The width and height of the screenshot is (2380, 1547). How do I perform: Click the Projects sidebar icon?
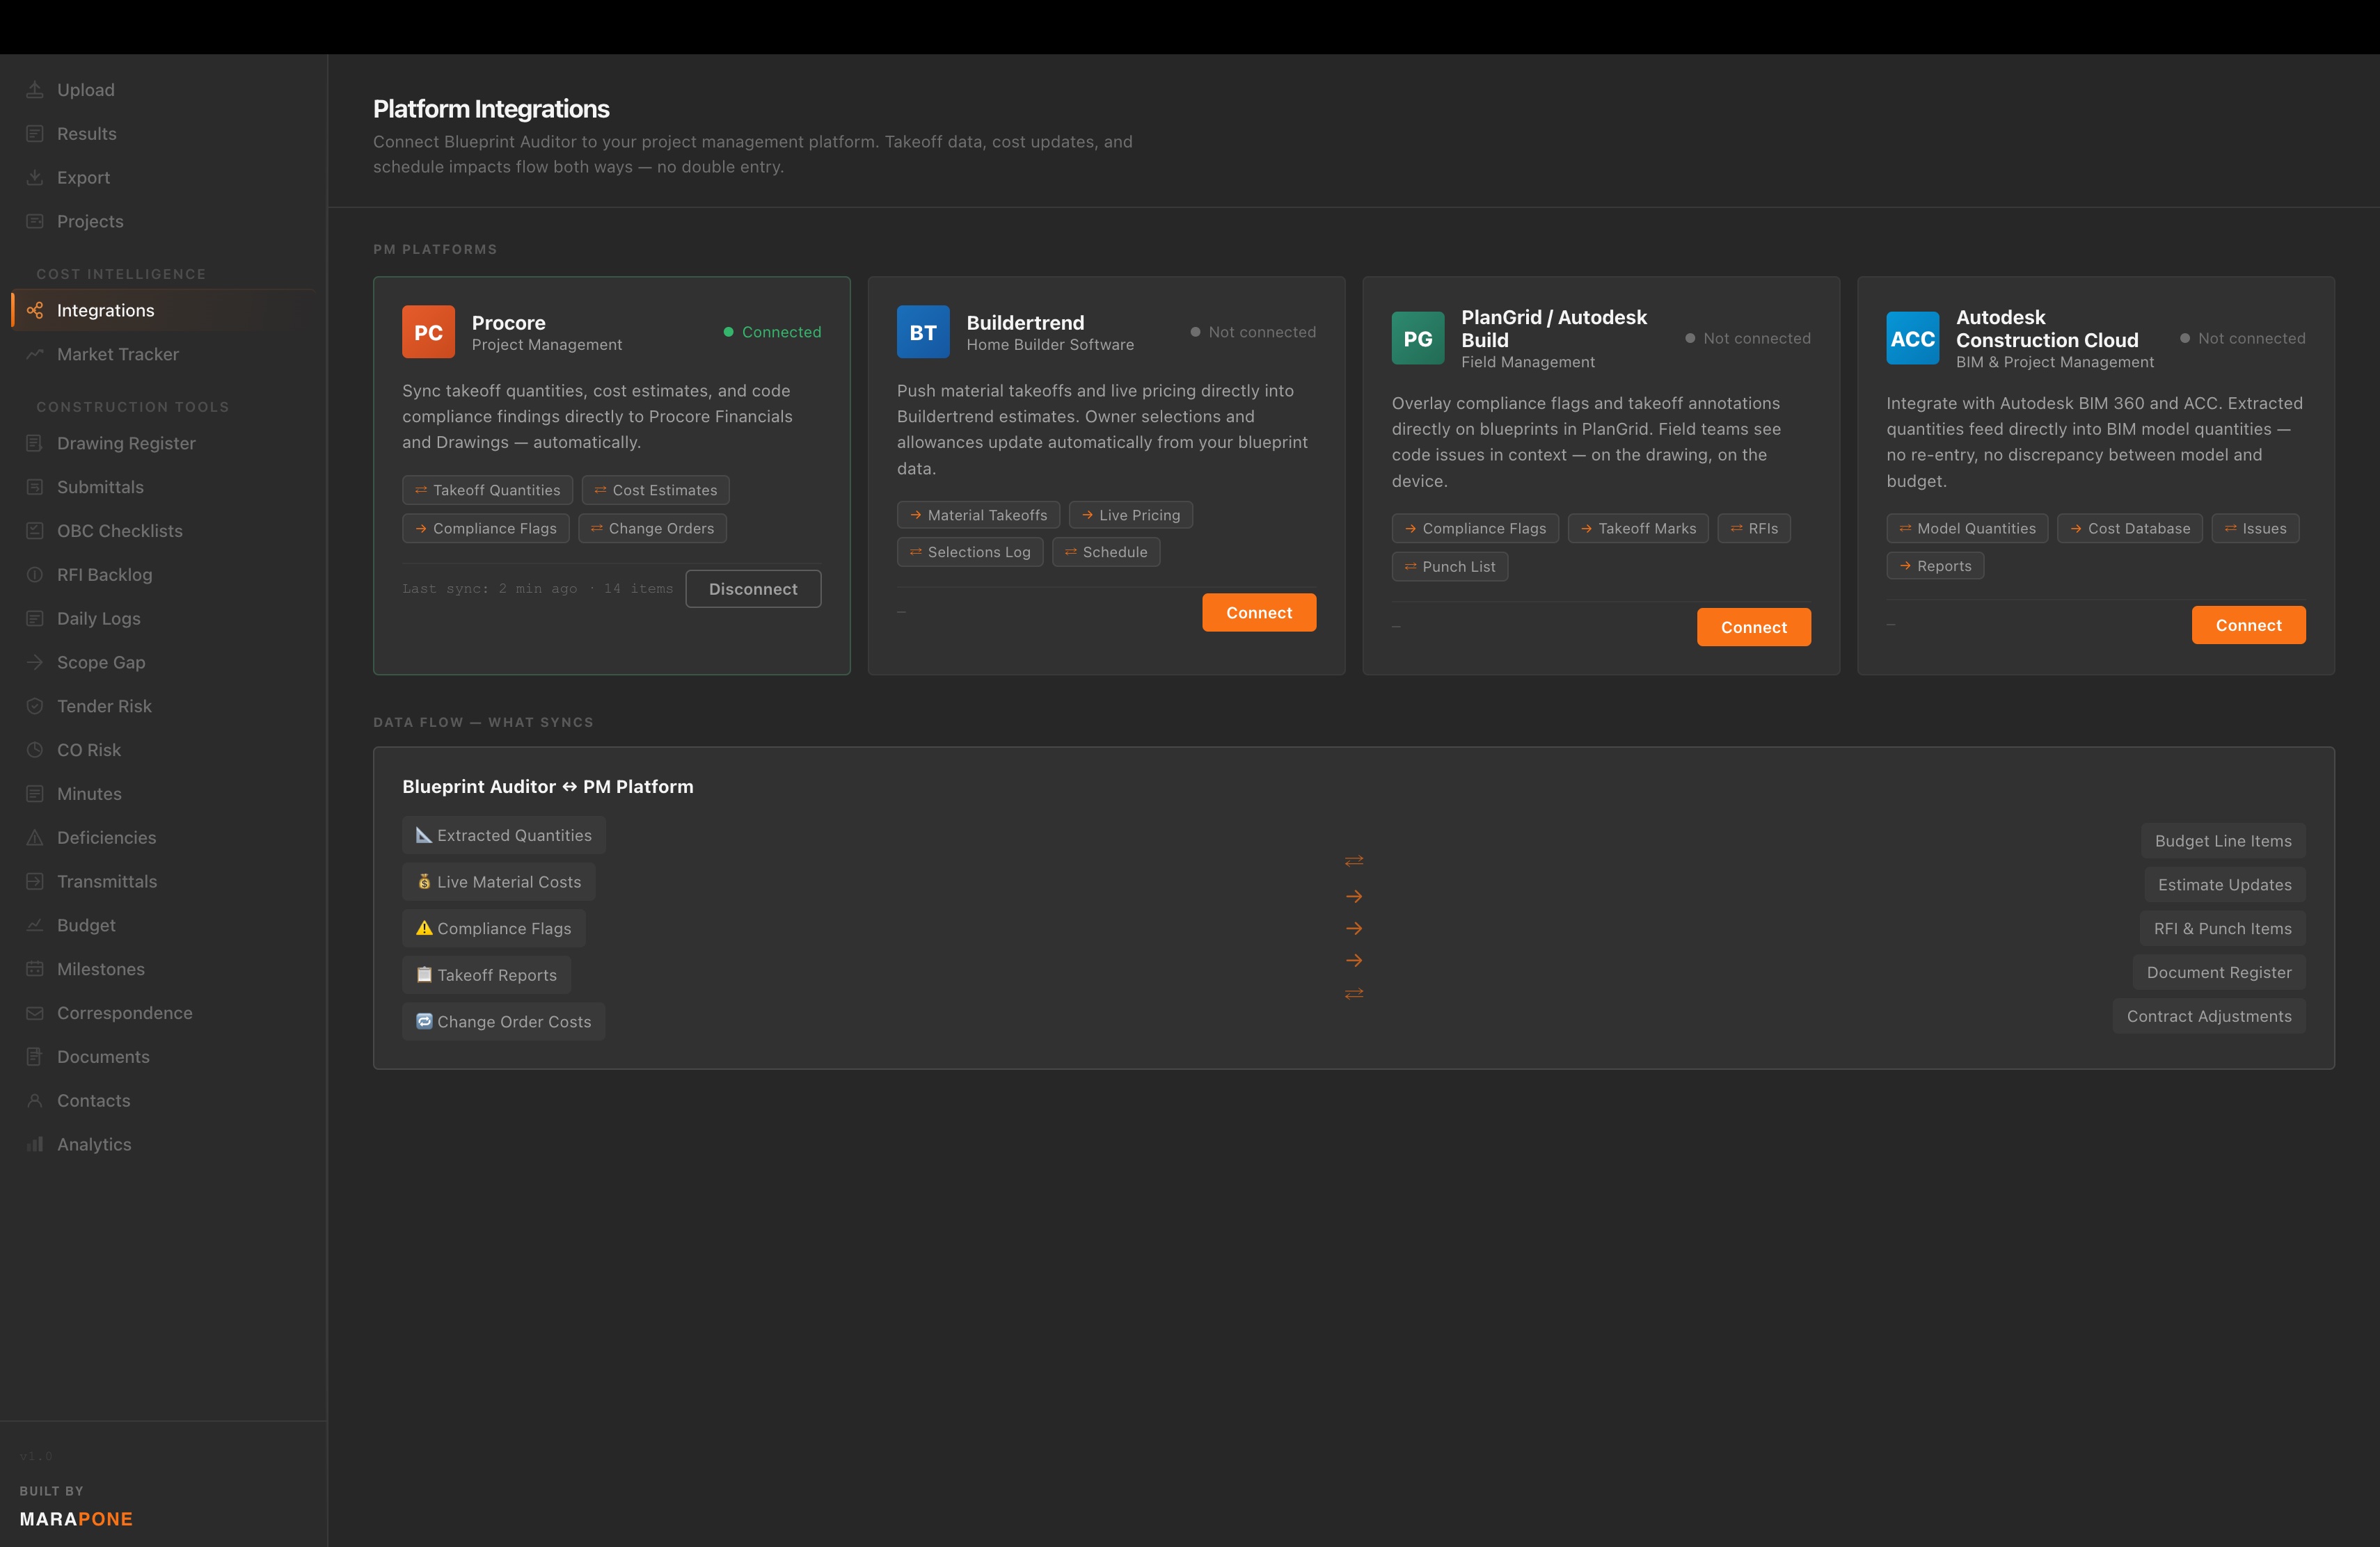coord(35,222)
